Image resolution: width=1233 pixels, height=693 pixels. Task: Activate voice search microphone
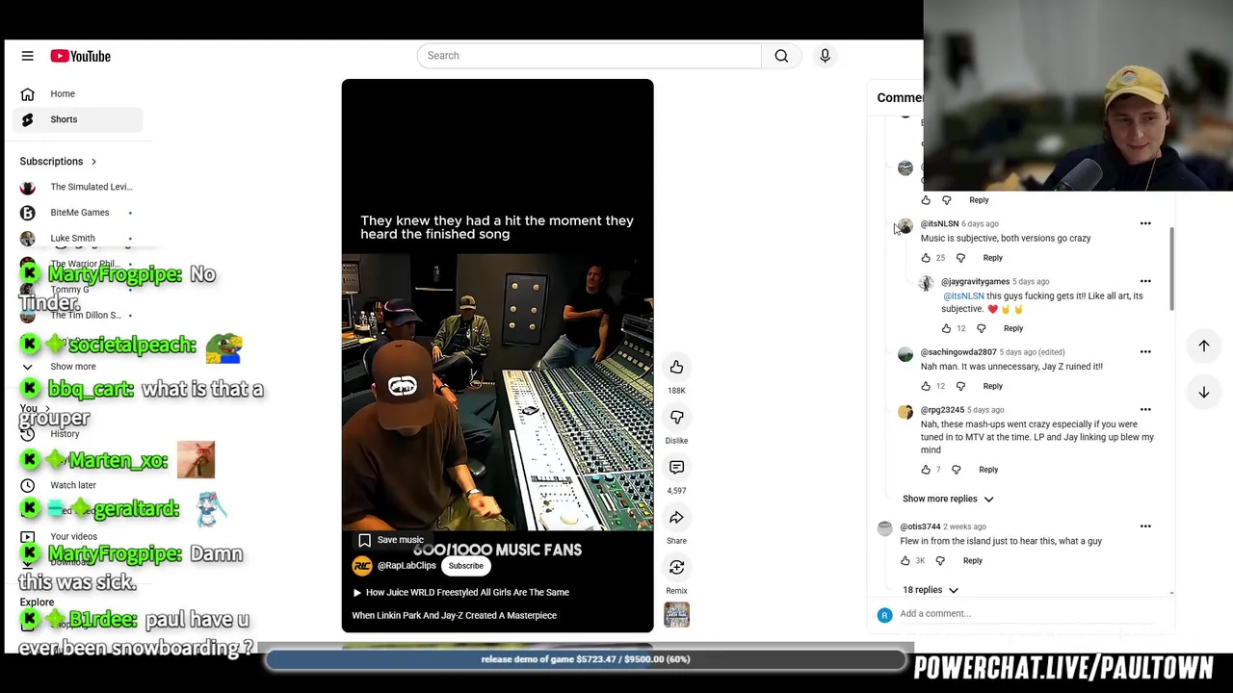pyautogui.click(x=825, y=56)
